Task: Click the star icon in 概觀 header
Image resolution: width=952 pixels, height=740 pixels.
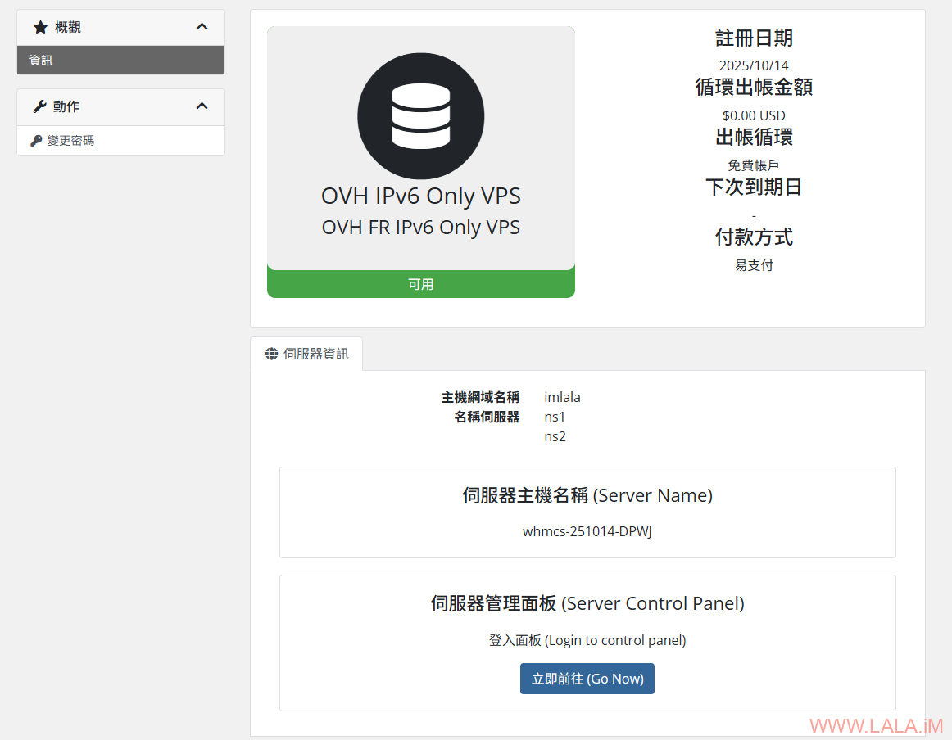Action: coord(40,27)
